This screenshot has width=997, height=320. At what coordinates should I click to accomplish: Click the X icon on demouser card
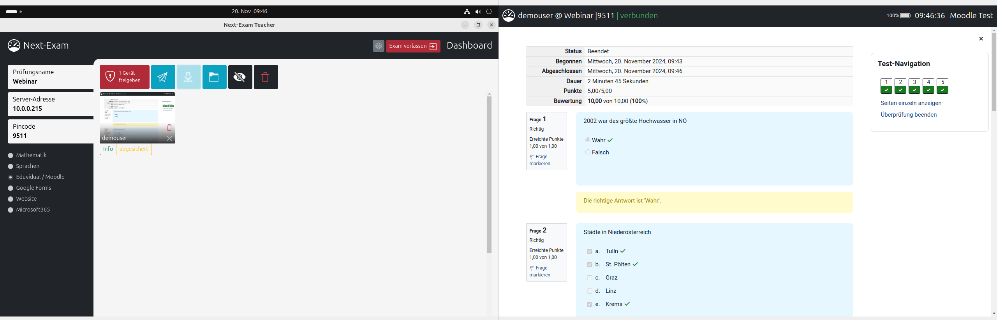tap(169, 138)
